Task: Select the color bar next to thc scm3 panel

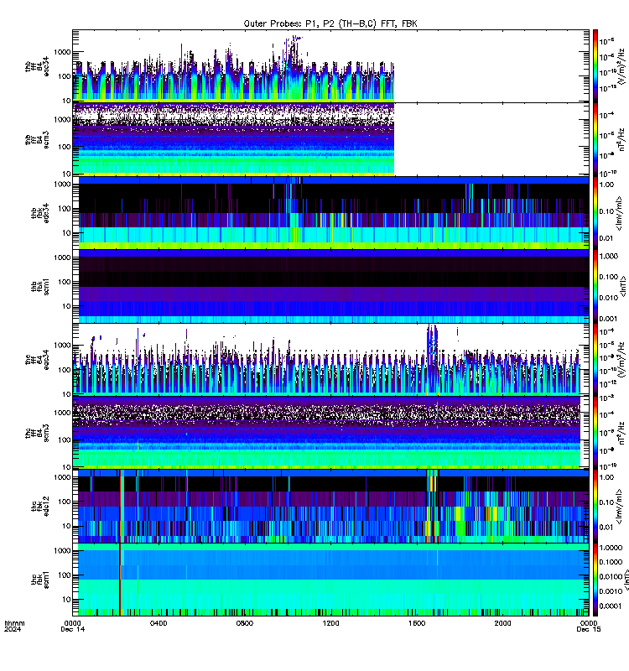Action: [x=595, y=433]
